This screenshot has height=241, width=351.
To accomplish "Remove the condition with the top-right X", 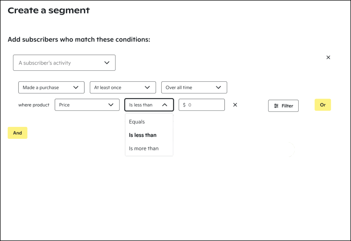I will (x=328, y=57).
